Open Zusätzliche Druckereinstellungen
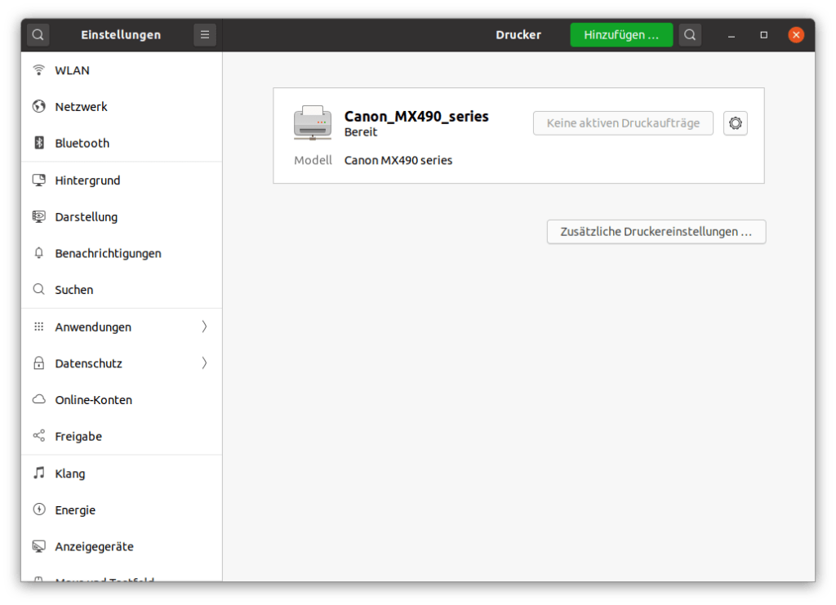Screen dimensions: 836x605 coord(656,232)
